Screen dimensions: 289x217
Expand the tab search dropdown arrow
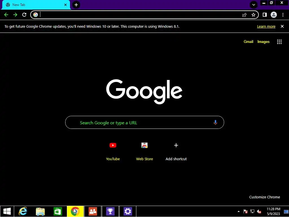point(254,5)
